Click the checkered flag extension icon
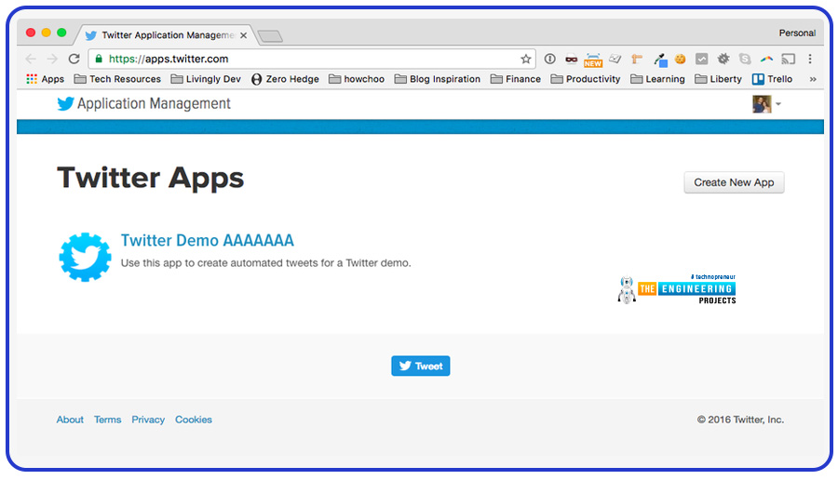The height and width of the screenshot is (480, 838). pos(615,59)
